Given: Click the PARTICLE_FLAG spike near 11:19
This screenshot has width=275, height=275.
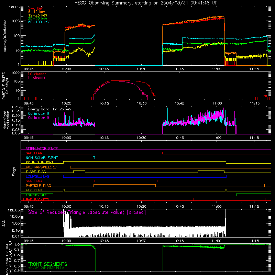Looking at the screenshot, I should [265, 186].
